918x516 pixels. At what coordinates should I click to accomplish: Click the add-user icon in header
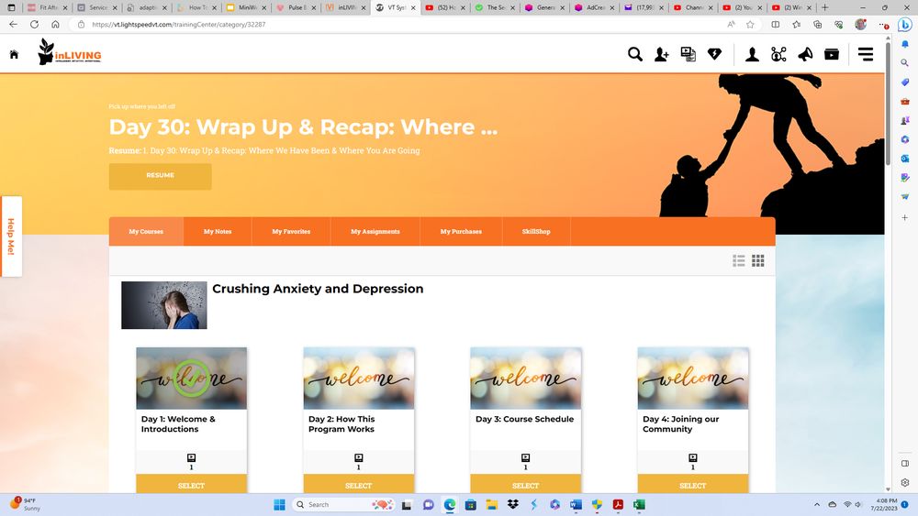pyautogui.click(x=662, y=55)
